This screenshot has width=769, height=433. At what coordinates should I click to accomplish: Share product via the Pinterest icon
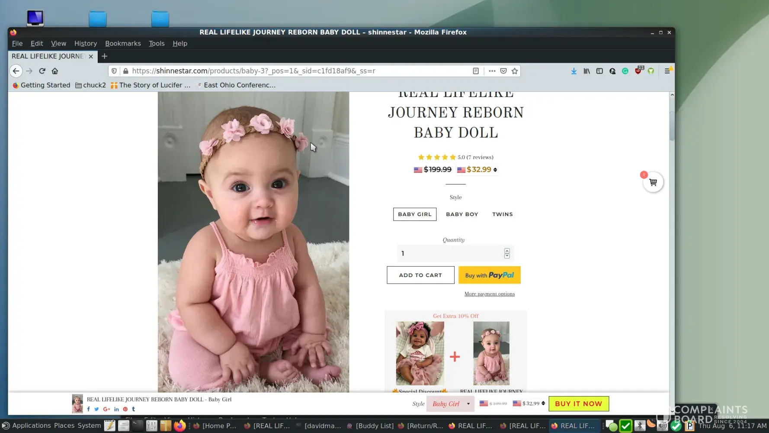pos(125,409)
